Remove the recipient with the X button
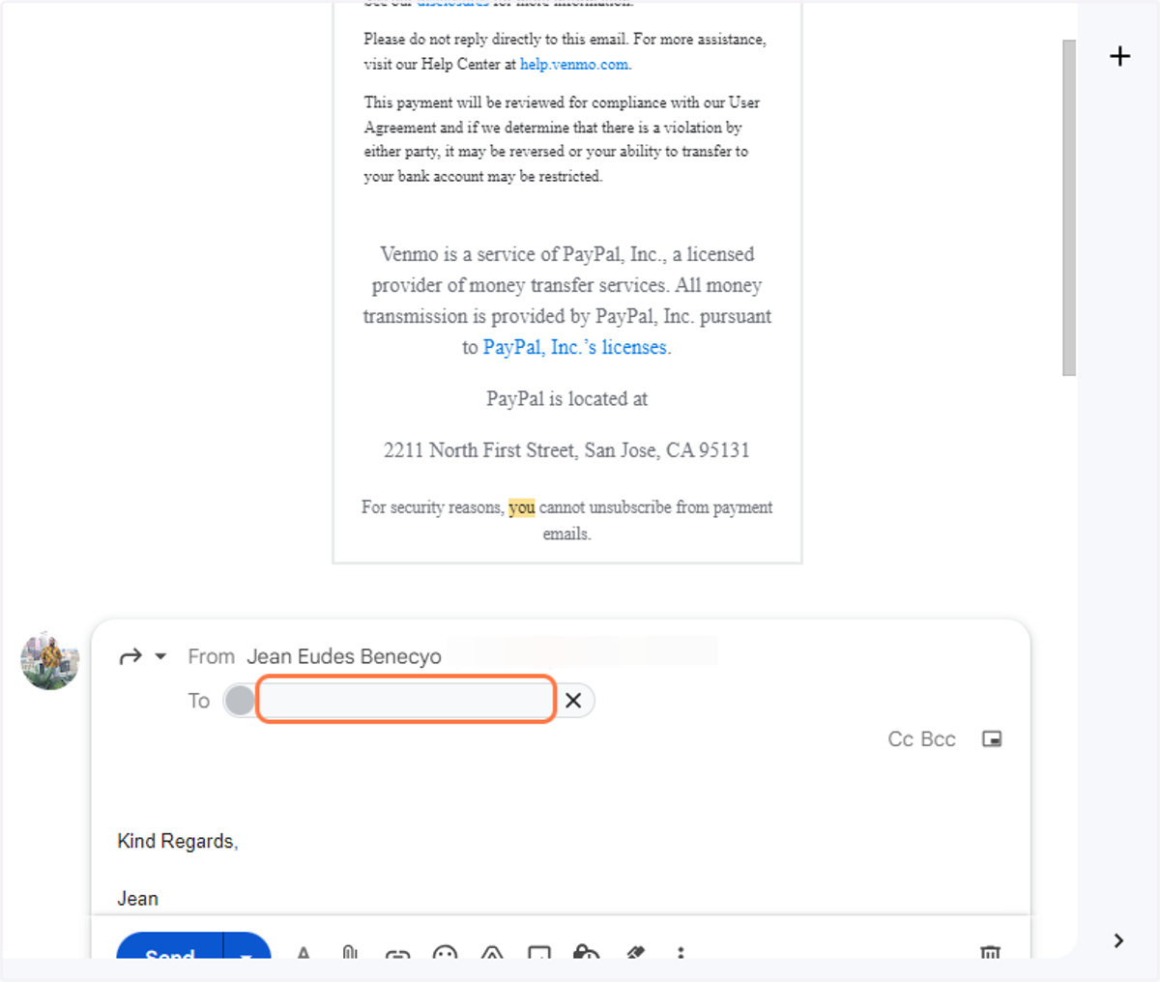The height and width of the screenshot is (982, 1160). [x=573, y=701]
